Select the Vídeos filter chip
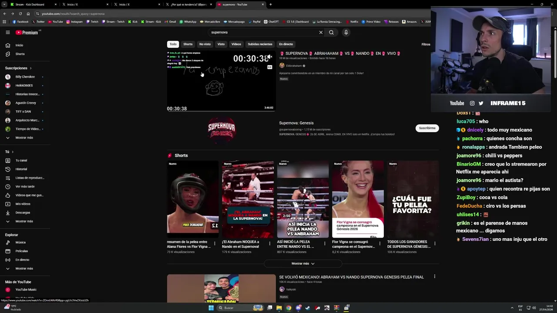Viewport: 557px width, 313px height. pos(236,44)
